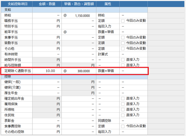The image size is (186, 136).
Task: Select the 時間外手当 row label
Action: point(13,60)
